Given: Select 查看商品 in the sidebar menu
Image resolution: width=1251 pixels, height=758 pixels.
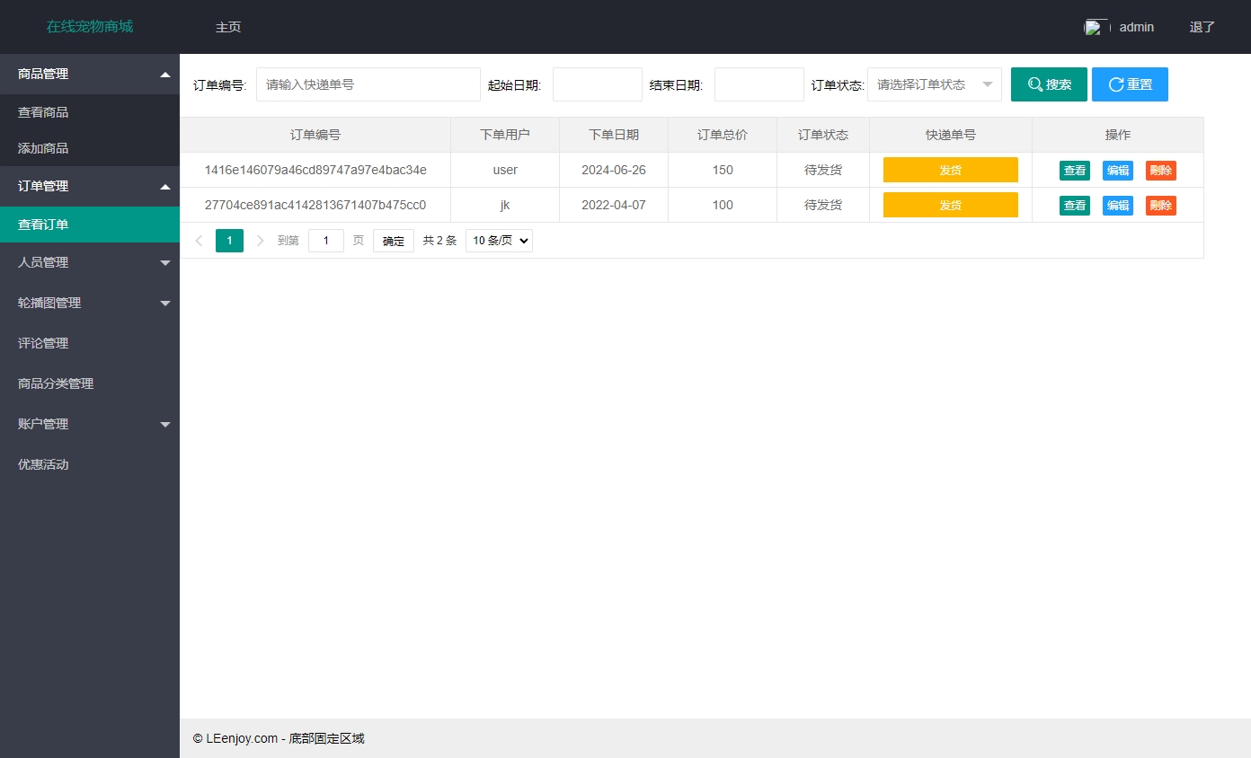Looking at the screenshot, I should (x=90, y=111).
